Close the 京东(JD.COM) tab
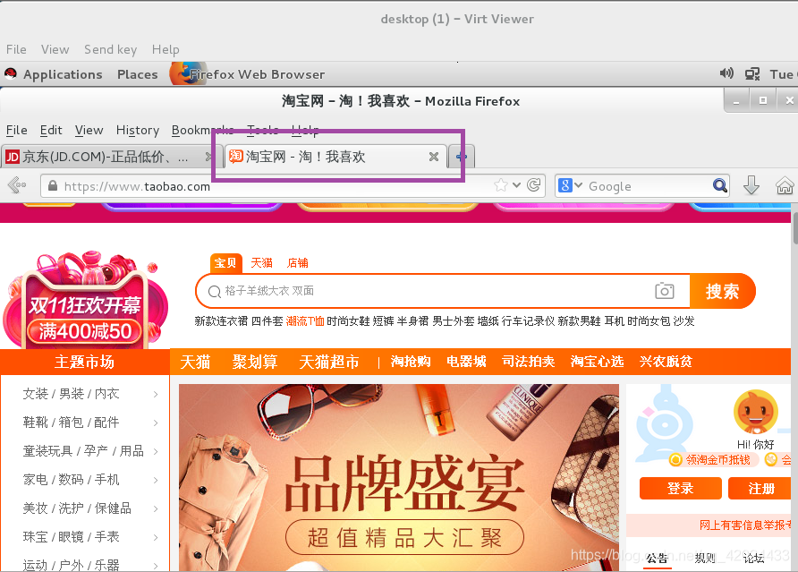 coord(208,157)
